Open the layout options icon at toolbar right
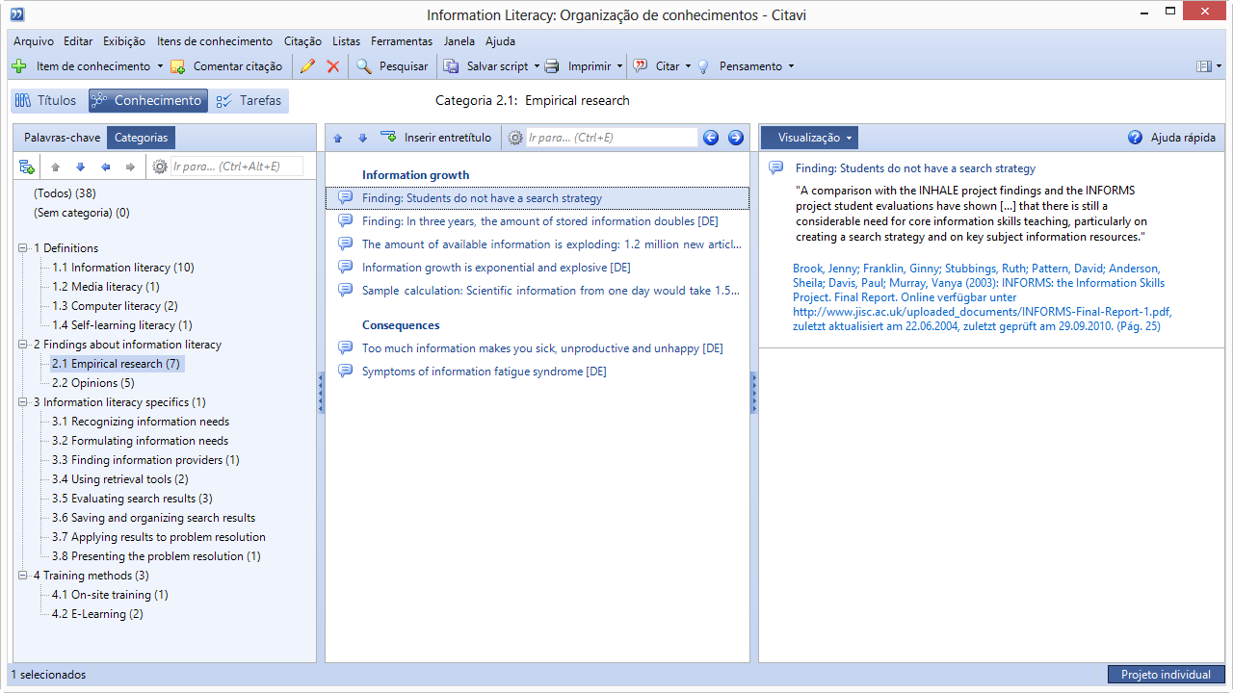1233x693 pixels. (1207, 66)
